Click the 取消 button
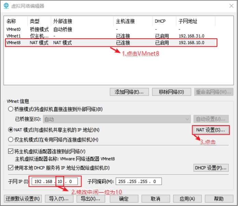 click(x=155, y=199)
